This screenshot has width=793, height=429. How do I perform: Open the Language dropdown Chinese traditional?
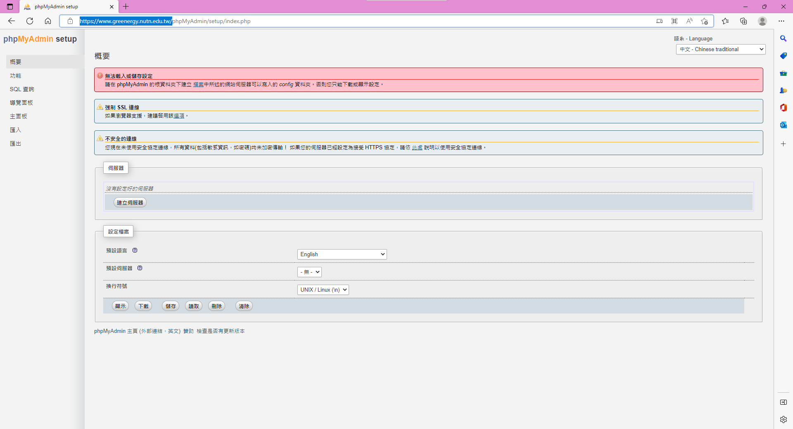(721, 49)
